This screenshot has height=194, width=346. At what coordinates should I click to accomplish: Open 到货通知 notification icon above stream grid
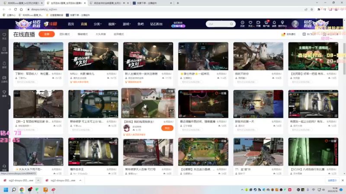(288, 34)
